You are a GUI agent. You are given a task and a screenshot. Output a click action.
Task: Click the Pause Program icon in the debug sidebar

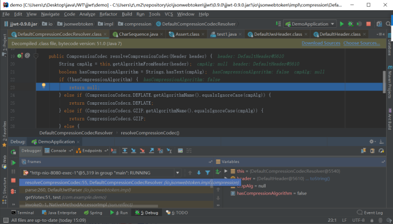14,172
